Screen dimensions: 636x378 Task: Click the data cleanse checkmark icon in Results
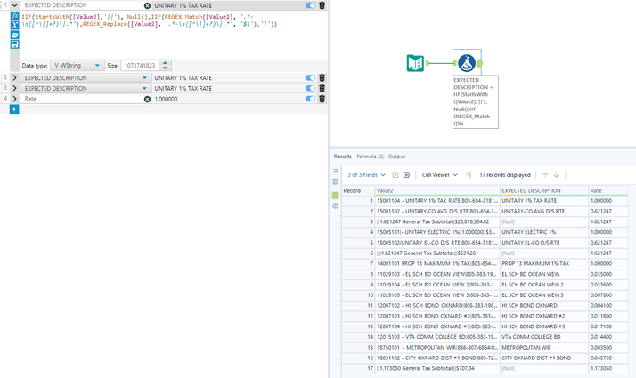395,175
